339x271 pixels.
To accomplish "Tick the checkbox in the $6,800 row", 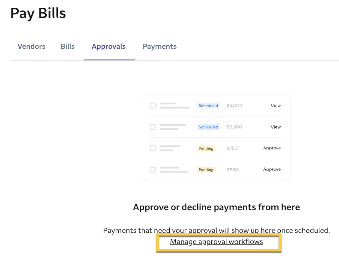I will 153,127.
